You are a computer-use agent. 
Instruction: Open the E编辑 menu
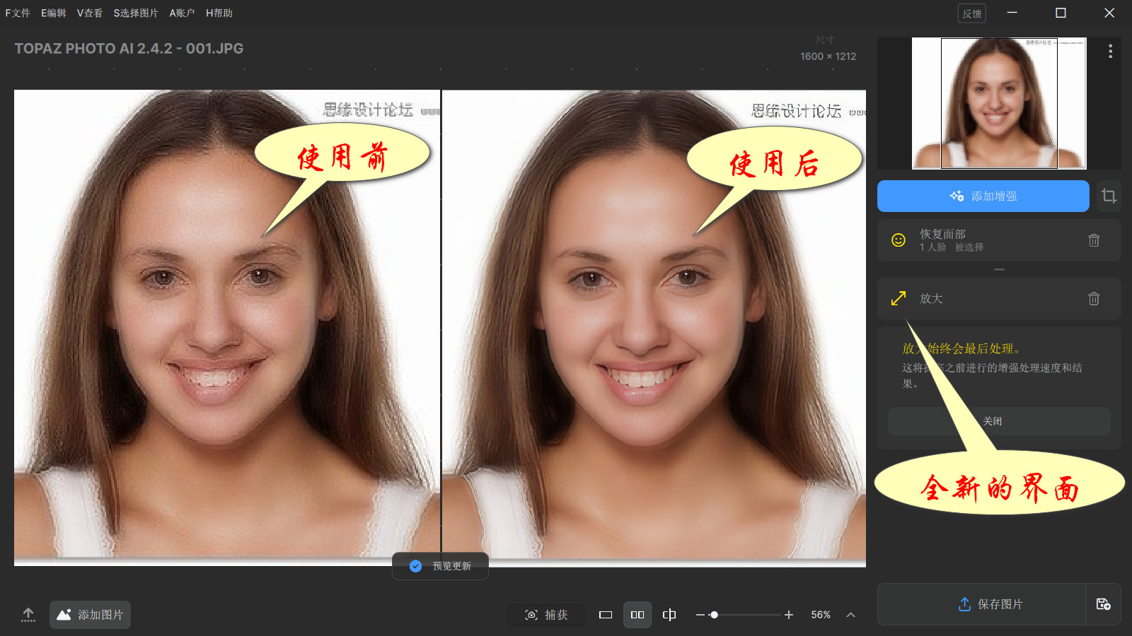[x=53, y=13]
